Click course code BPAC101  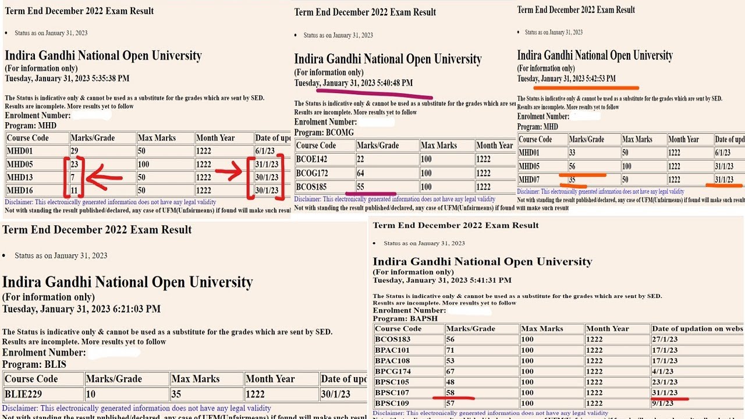click(x=392, y=350)
